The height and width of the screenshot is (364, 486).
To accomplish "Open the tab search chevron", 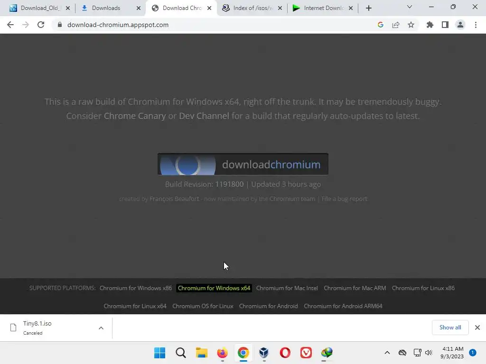I will pyautogui.click(x=410, y=7).
